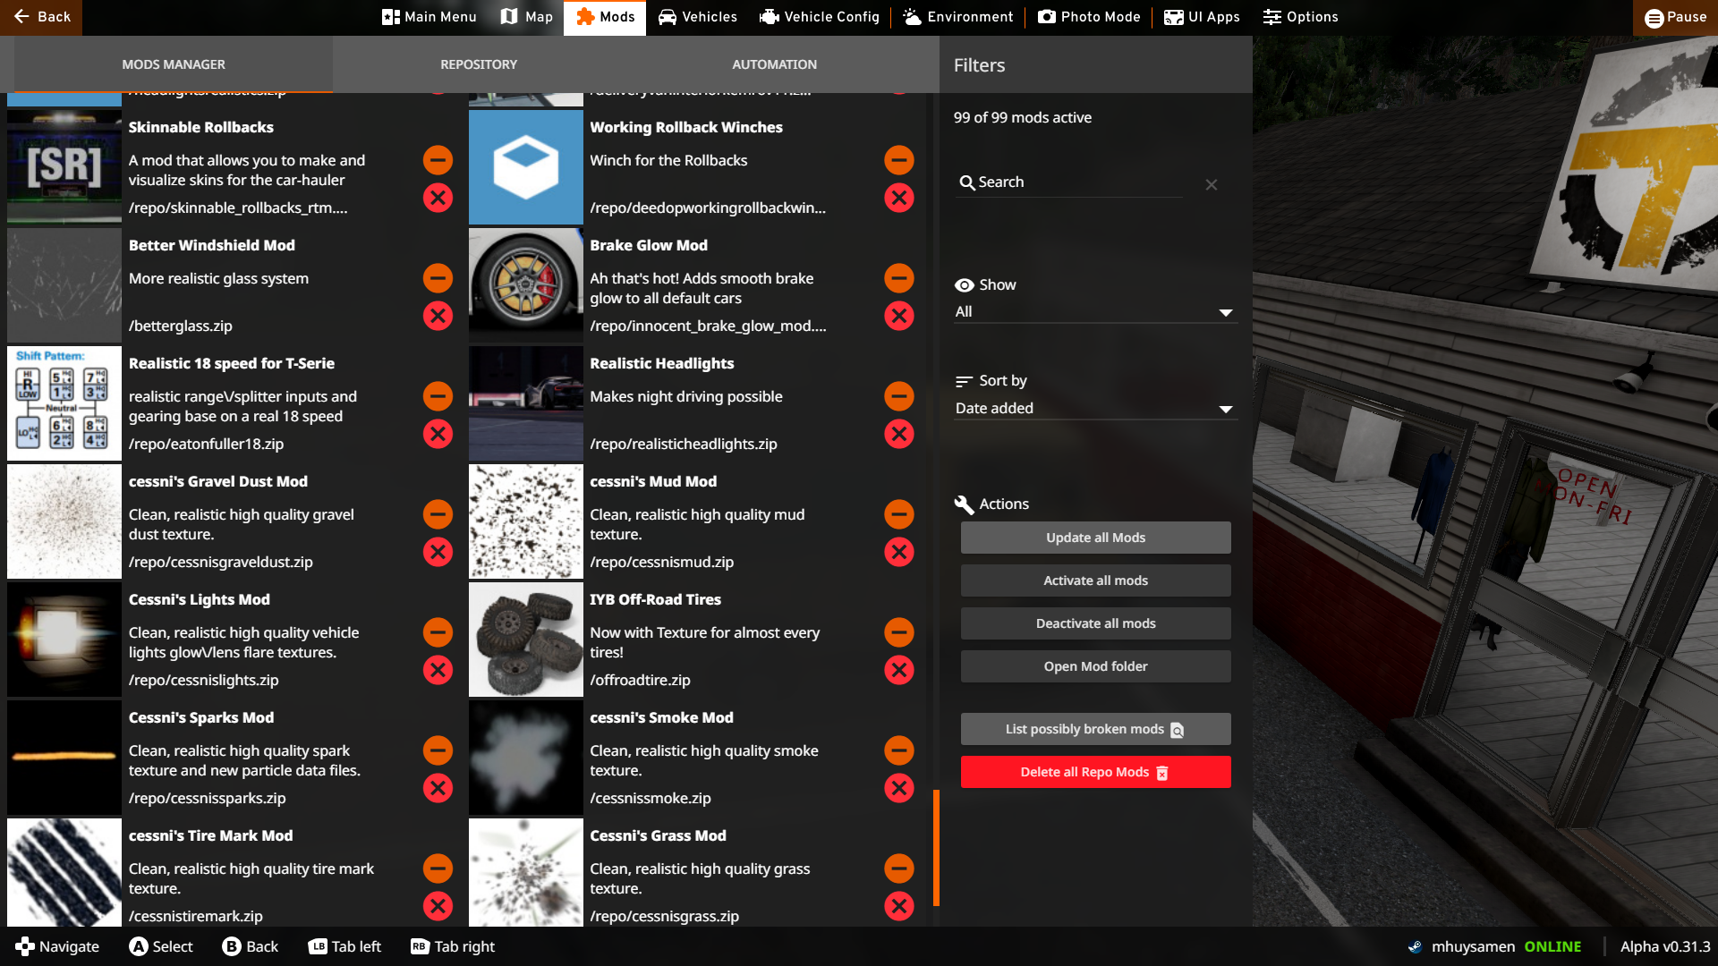This screenshot has width=1718, height=966.
Task: Disable cessni's Smoke Mod
Action: point(899,750)
